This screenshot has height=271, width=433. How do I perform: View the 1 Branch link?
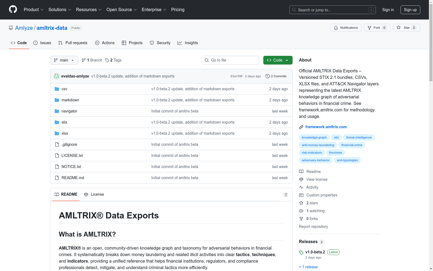[92, 60]
